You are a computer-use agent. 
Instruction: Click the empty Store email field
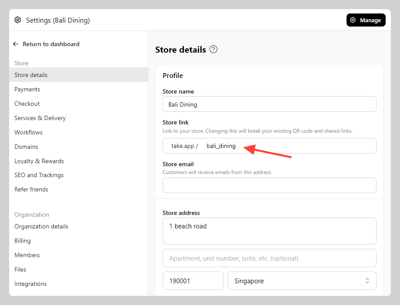[x=270, y=185]
